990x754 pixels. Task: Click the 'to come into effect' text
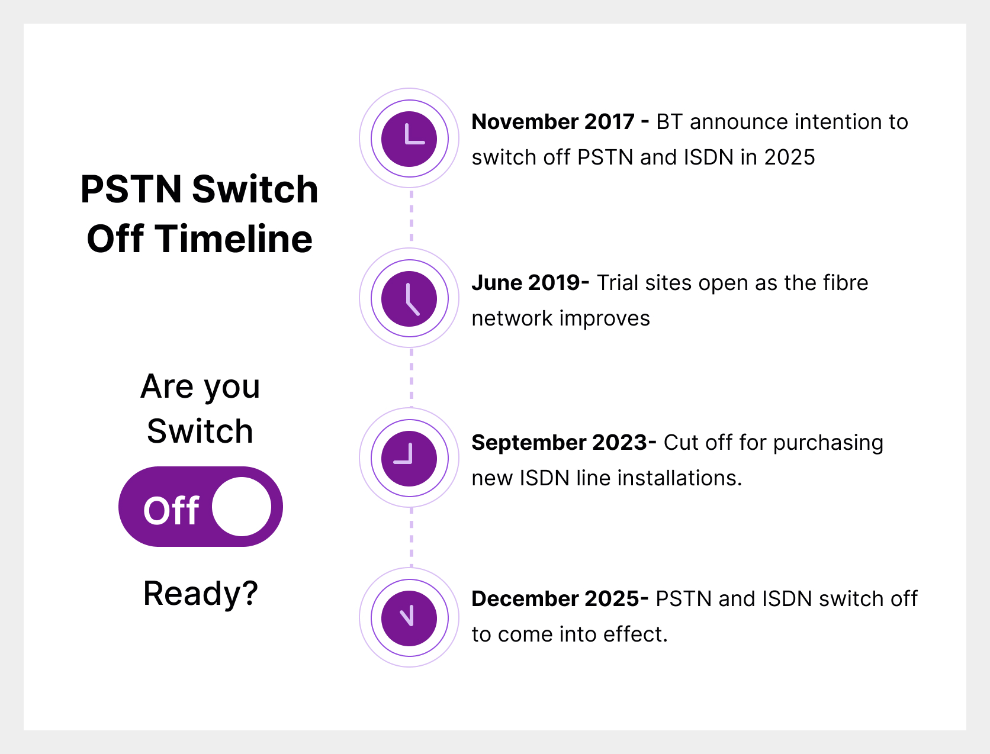[570, 634]
